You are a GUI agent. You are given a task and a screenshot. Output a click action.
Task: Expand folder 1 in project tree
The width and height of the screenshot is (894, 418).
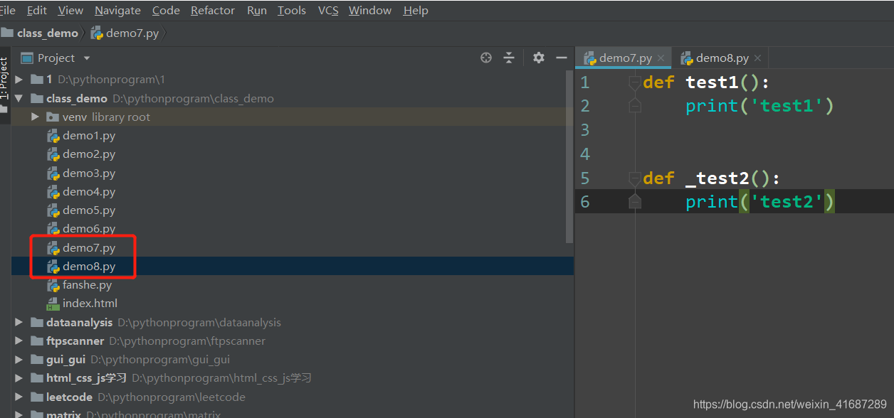coord(19,80)
